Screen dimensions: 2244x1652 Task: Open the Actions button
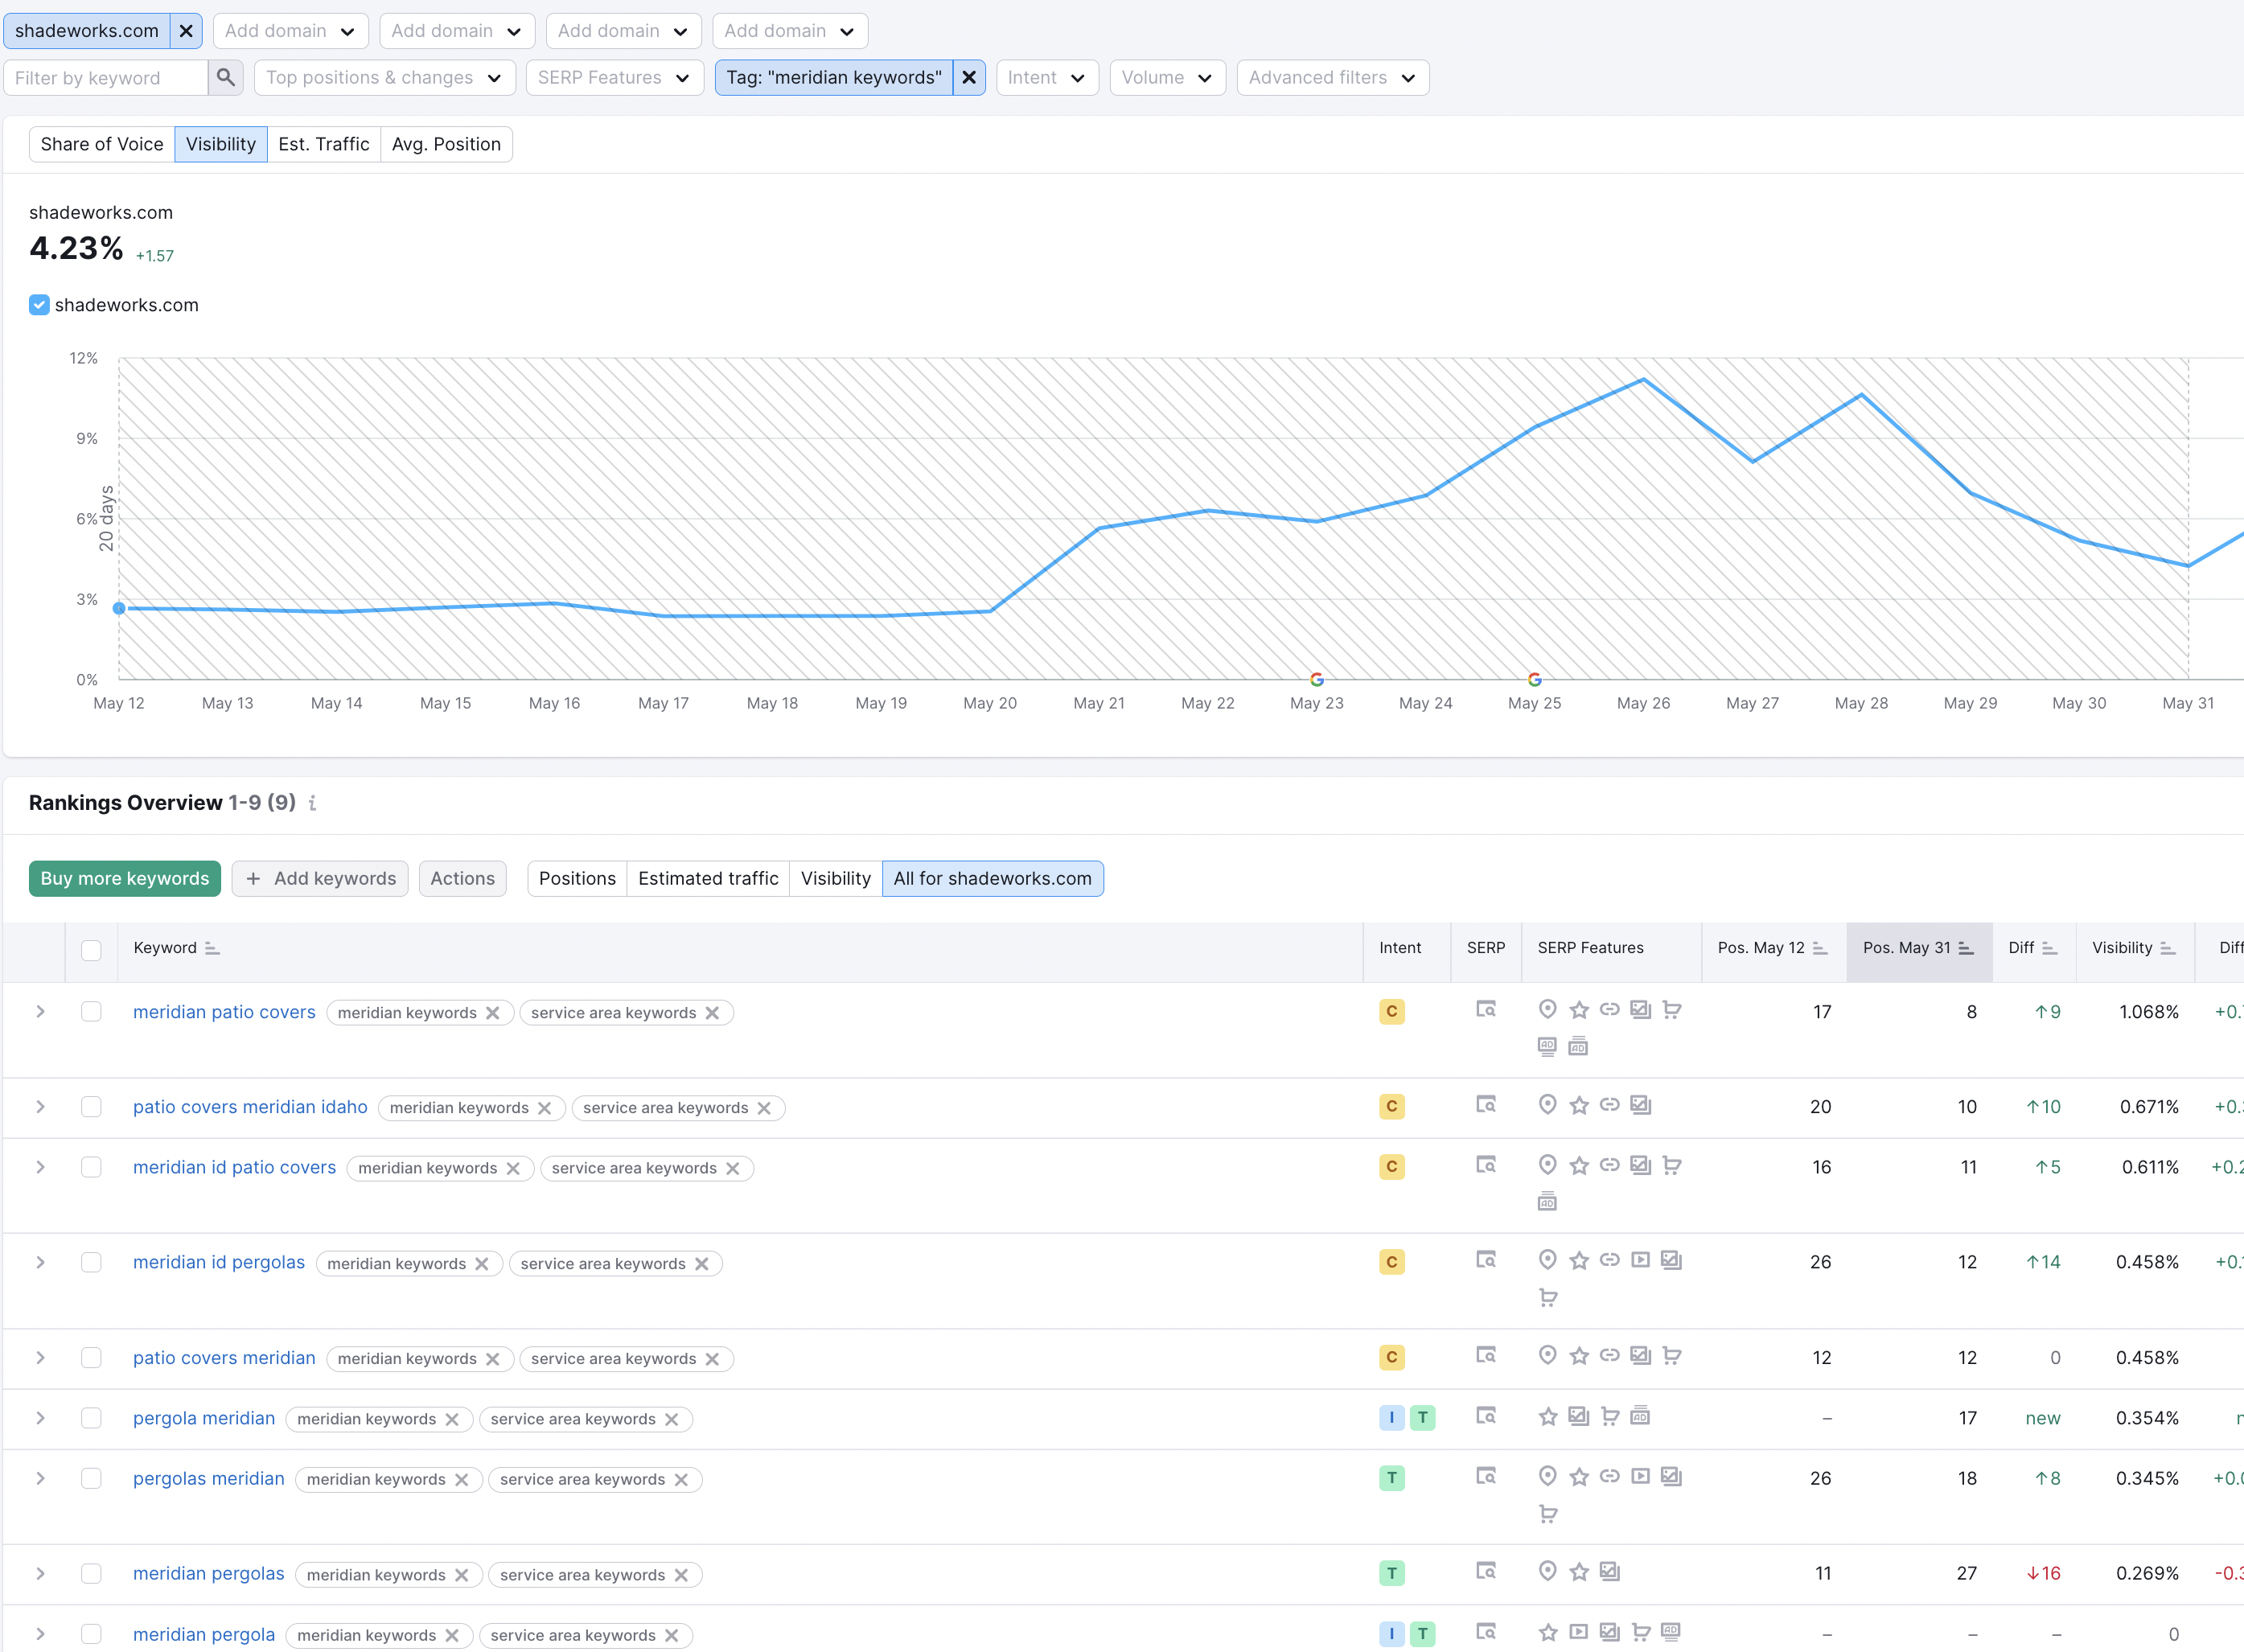pos(463,878)
